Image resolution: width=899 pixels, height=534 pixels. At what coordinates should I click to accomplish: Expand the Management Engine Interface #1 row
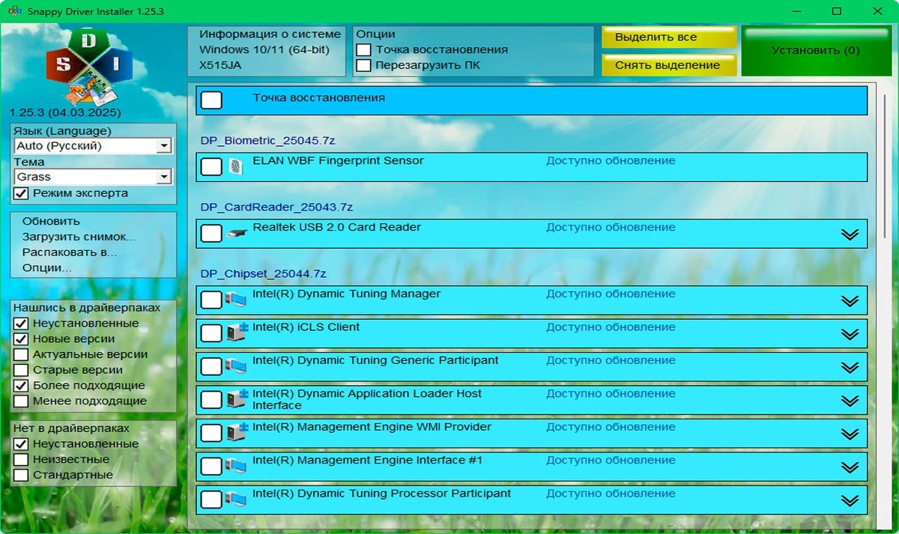(850, 467)
